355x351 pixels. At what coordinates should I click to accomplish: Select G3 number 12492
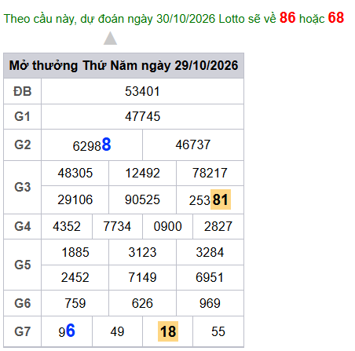(x=142, y=173)
